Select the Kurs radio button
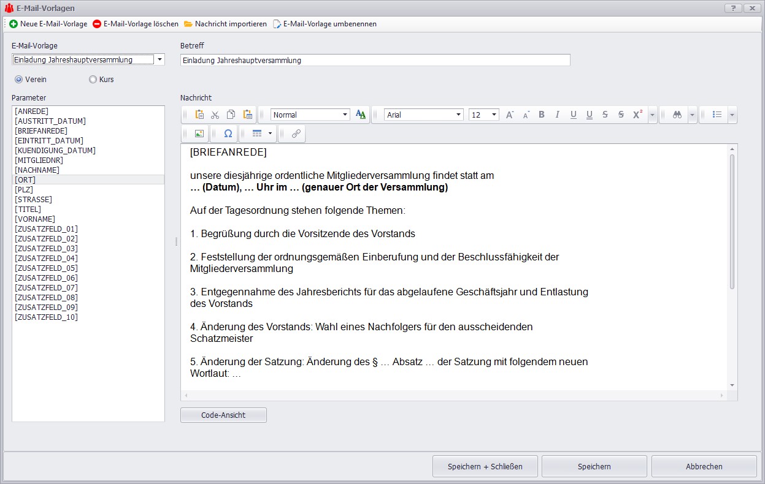Viewport: 765px width, 484px height. [x=93, y=80]
